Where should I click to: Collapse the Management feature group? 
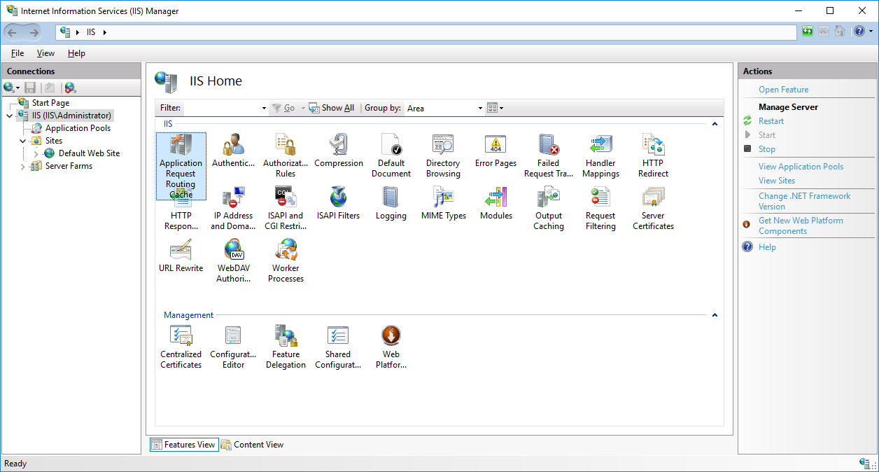(715, 315)
